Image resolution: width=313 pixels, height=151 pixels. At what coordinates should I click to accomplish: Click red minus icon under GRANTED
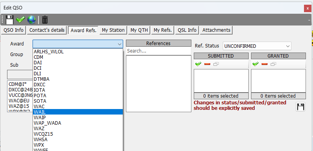[264, 64]
